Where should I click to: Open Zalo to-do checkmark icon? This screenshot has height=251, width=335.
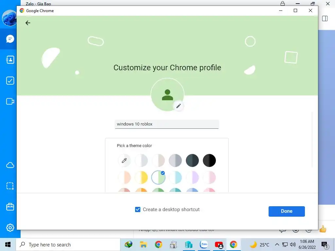coord(10,81)
